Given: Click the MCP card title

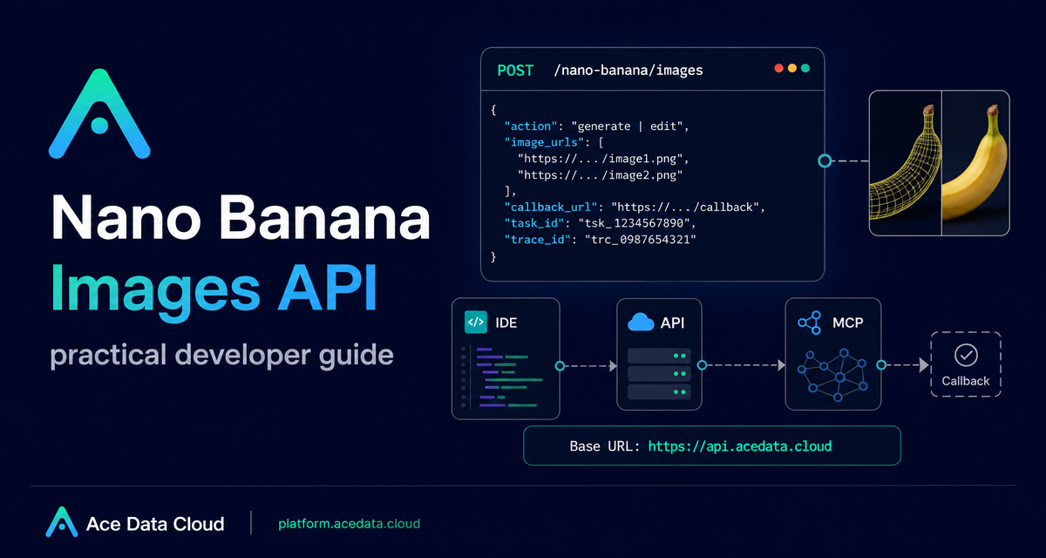Looking at the screenshot, I should (846, 323).
